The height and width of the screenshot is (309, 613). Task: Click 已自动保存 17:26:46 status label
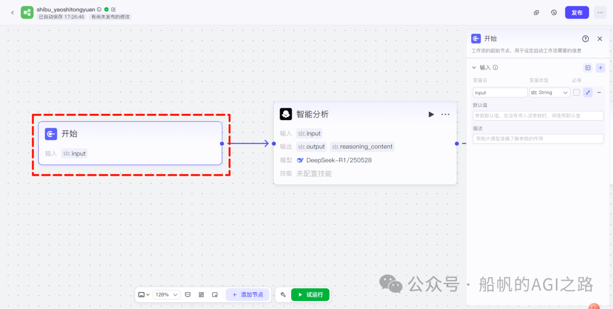tap(62, 17)
